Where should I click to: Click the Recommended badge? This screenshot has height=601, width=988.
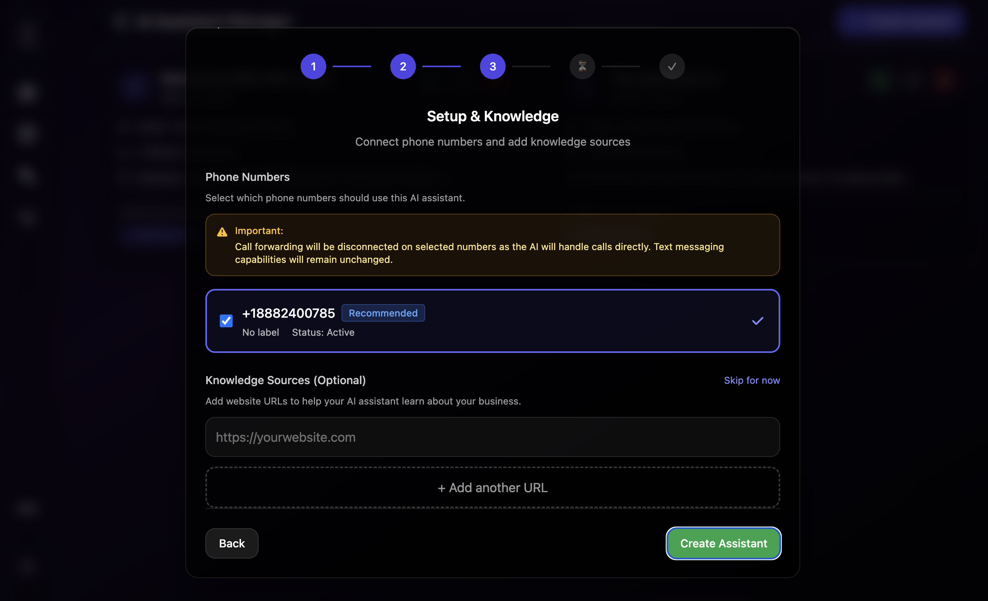(383, 313)
